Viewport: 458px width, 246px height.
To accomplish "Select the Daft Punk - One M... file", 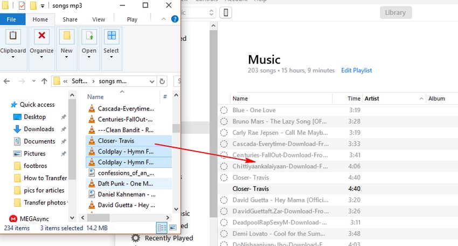I will point(129,184).
